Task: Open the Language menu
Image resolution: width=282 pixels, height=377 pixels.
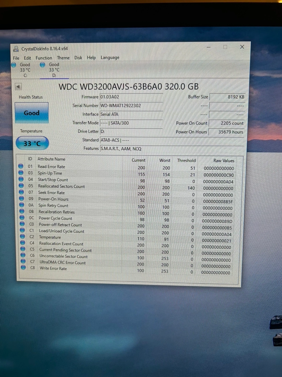Action: coord(110,58)
